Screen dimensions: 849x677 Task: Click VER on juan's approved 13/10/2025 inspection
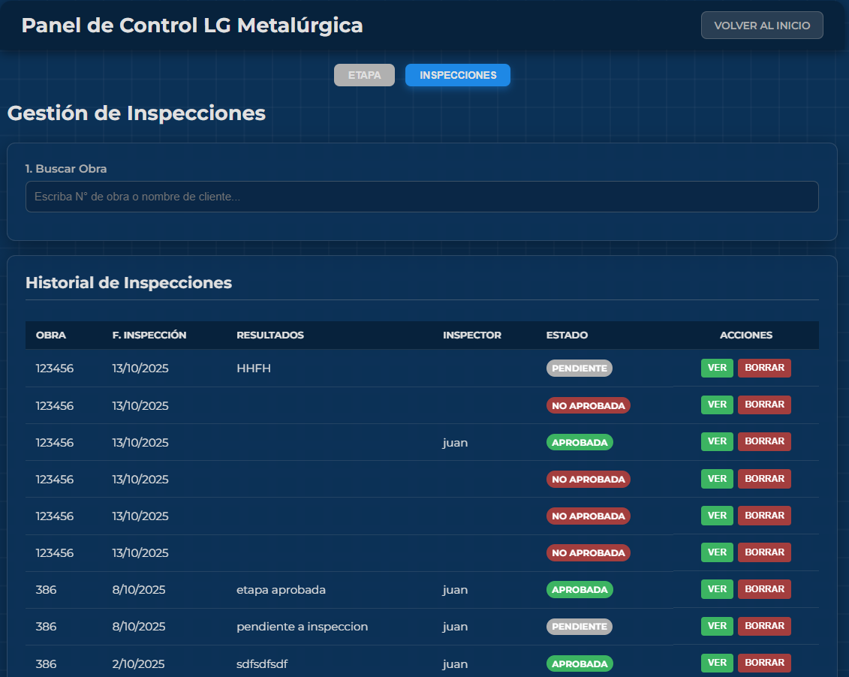pyautogui.click(x=716, y=441)
